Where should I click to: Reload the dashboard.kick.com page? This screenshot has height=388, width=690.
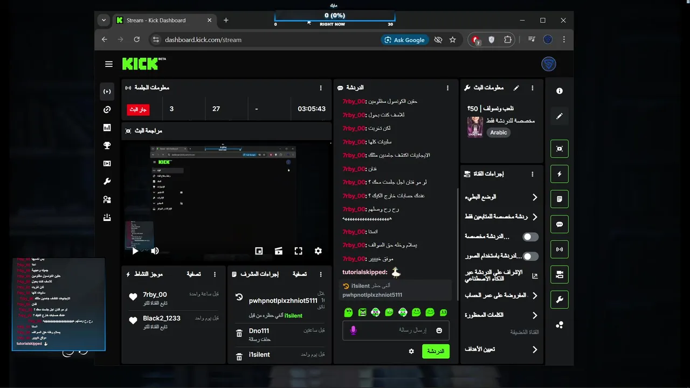[x=137, y=40]
